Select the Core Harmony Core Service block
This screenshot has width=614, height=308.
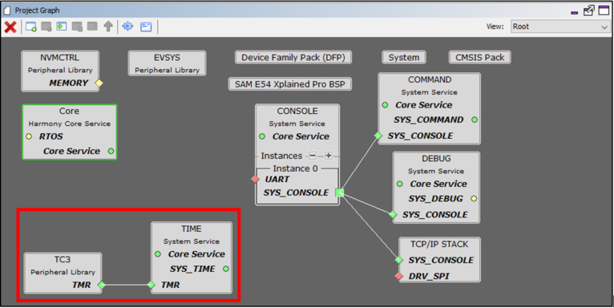69,132
